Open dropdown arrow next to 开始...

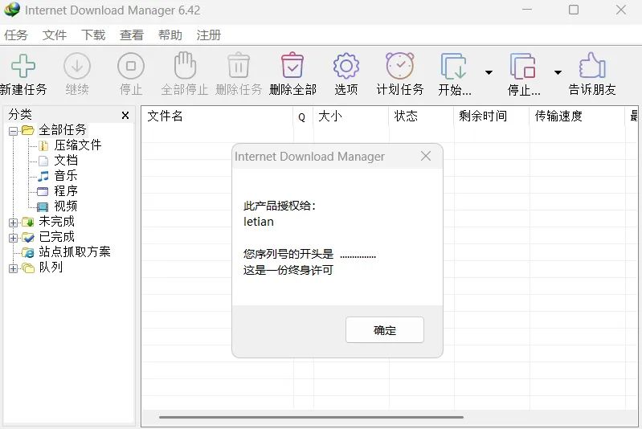point(489,72)
